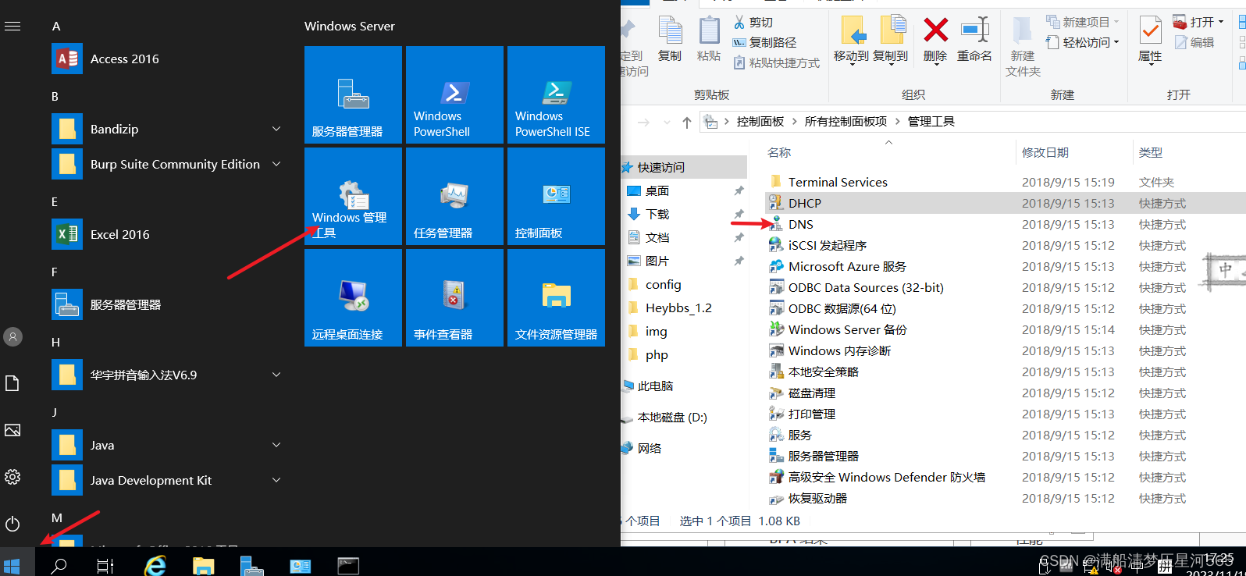Click the Windows Start button
Image resolution: width=1246 pixels, height=576 pixels.
(12, 565)
